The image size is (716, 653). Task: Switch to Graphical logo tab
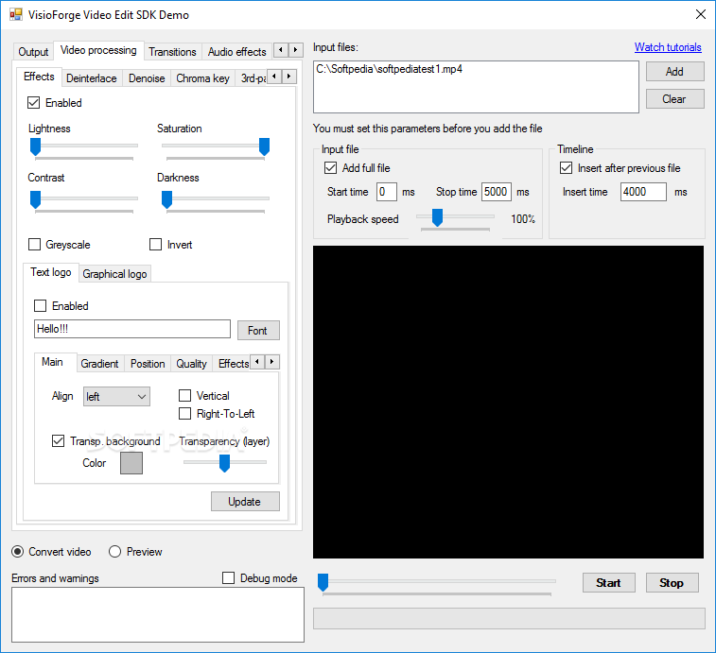[114, 274]
